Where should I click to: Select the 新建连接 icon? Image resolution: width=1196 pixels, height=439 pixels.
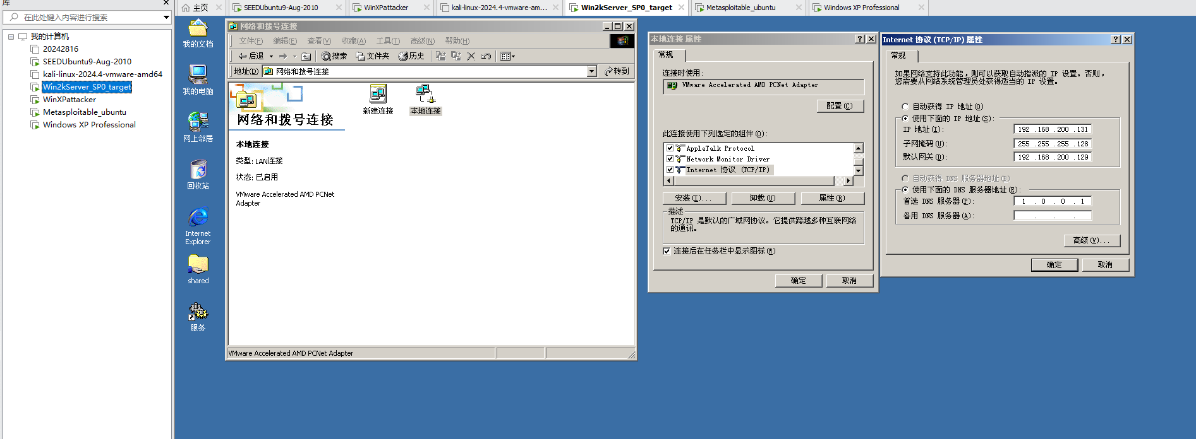tap(378, 100)
